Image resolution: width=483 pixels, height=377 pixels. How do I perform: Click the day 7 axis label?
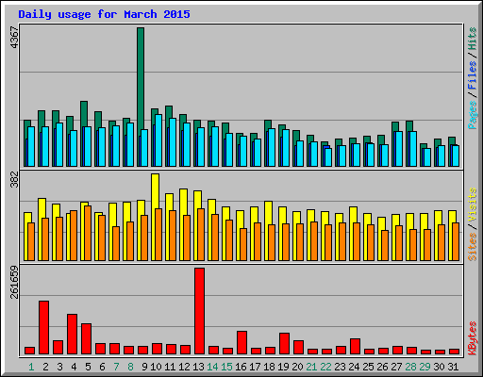[x=116, y=367]
